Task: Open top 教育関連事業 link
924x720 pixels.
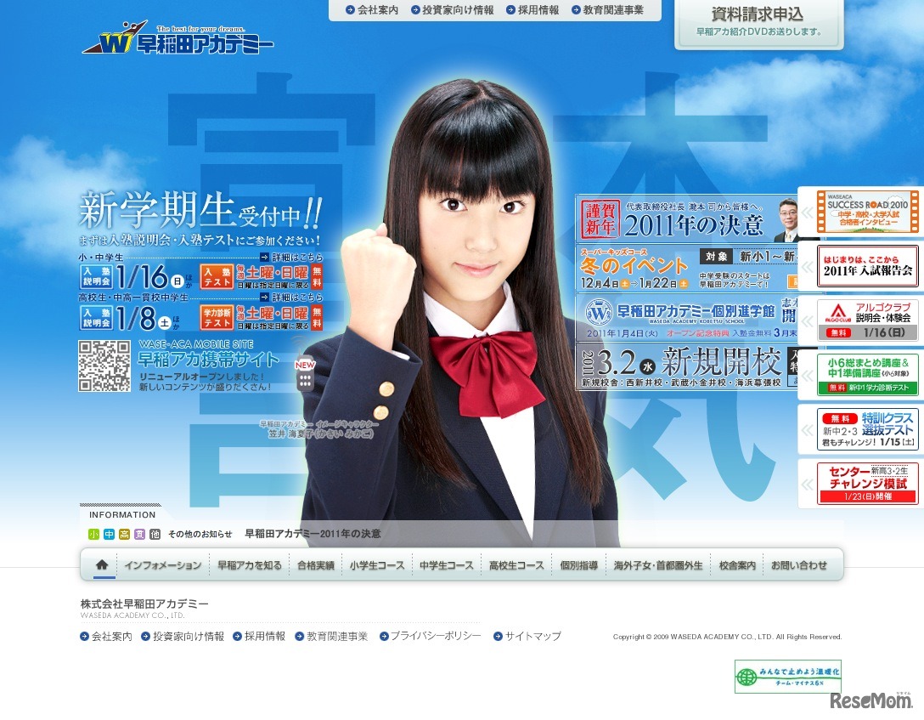Action: tap(613, 10)
